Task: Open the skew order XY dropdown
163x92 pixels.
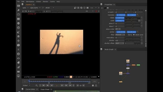Action: [118, 29]
